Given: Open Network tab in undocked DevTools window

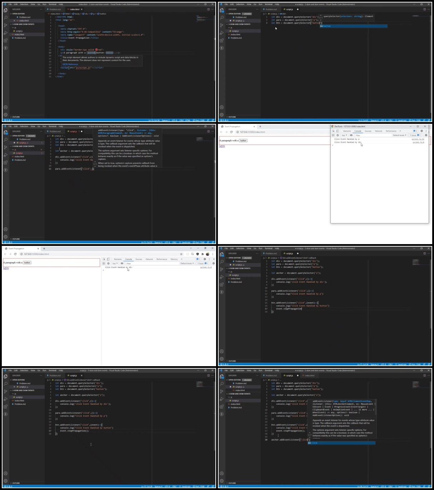Looking at the screenshot, I should 379,131.
